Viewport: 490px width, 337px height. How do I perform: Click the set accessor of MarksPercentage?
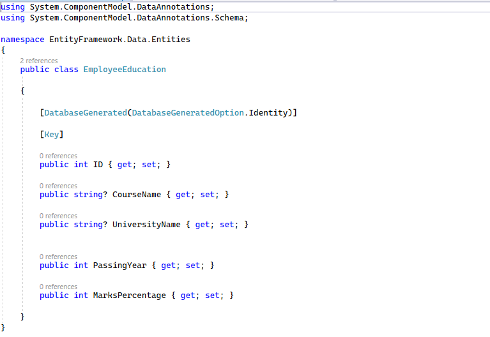pyautogui.click(x=212, y=296)
